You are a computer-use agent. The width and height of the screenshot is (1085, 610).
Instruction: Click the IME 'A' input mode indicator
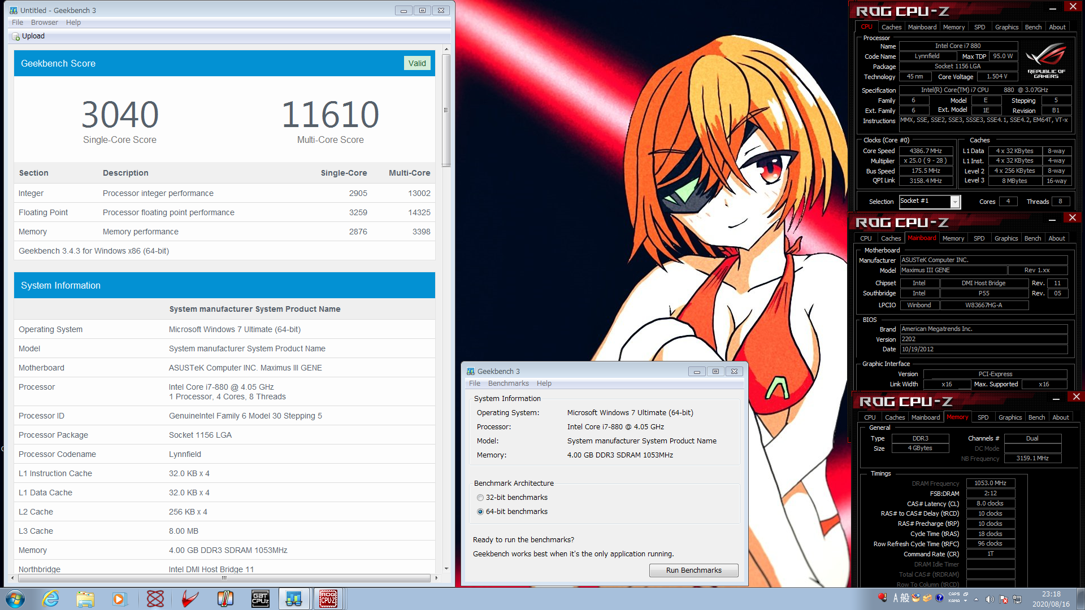896,598
